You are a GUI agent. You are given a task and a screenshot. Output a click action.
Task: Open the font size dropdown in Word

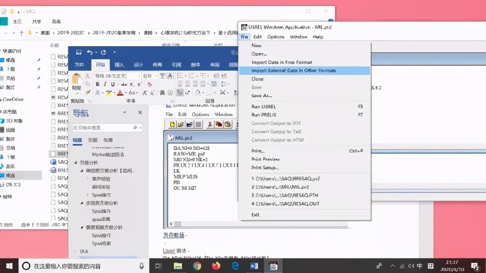point(156,75)
